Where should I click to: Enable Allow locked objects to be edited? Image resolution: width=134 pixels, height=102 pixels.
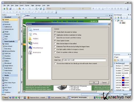(55, 44)
